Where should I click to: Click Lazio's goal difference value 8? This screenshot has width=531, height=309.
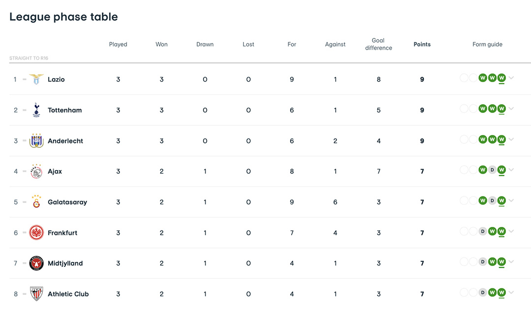click(379, 80)
